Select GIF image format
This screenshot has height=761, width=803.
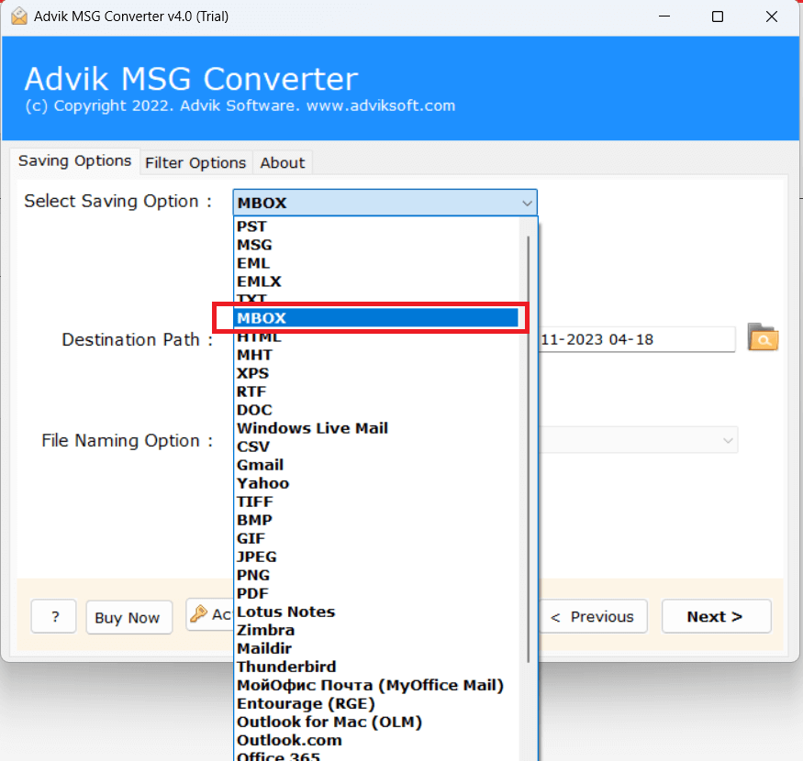point(377,538)
